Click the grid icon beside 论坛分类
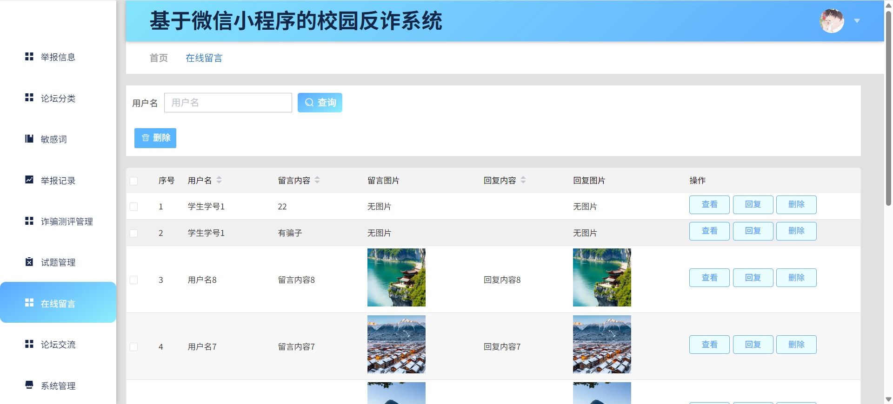The height and width of the screenshot is (404, 893). pyautogui.click(x=29, y=98)
